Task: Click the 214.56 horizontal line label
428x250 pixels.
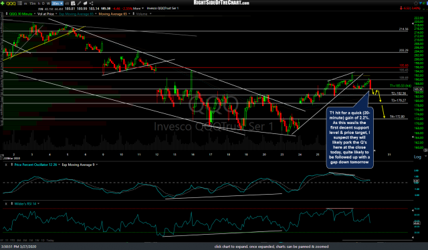Action: pyautogui.click(x=404, y=29)
